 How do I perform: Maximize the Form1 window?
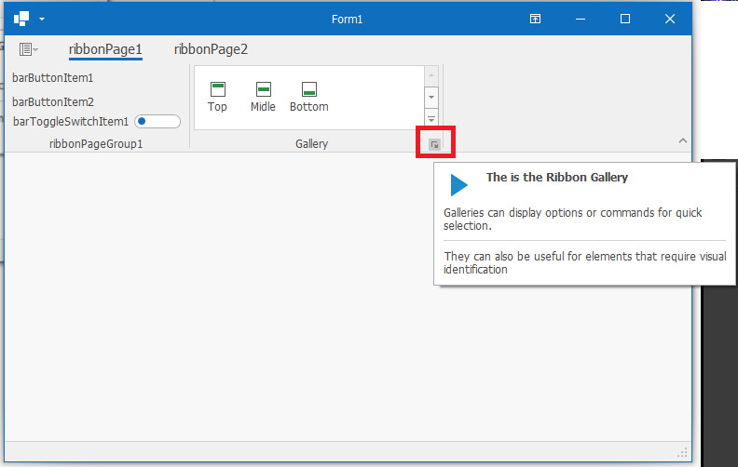[x=625, y=19]
